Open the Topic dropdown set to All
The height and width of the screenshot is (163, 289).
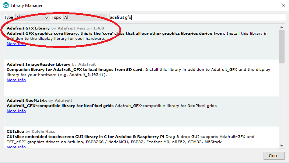(x=85, y=18)
